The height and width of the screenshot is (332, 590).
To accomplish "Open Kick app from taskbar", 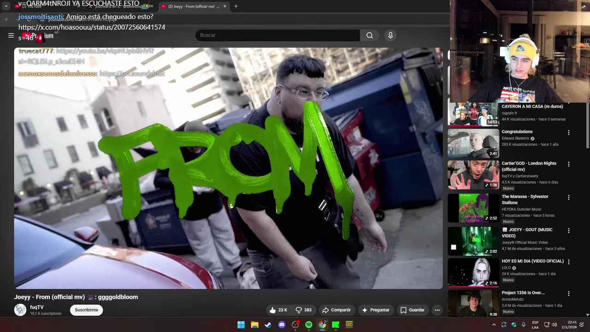I will pyautogui.click(x=336, y=325).
